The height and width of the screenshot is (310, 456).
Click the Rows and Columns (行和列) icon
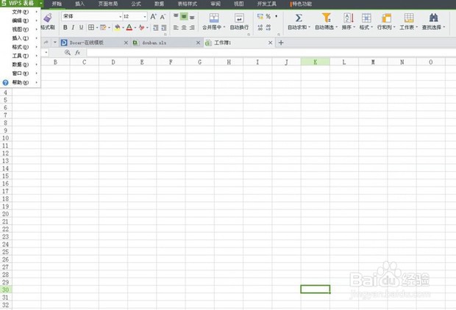pos(386,18)
